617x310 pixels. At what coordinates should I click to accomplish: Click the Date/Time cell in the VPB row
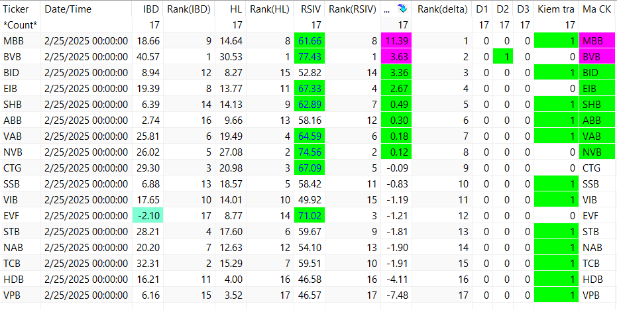(86, 295)
